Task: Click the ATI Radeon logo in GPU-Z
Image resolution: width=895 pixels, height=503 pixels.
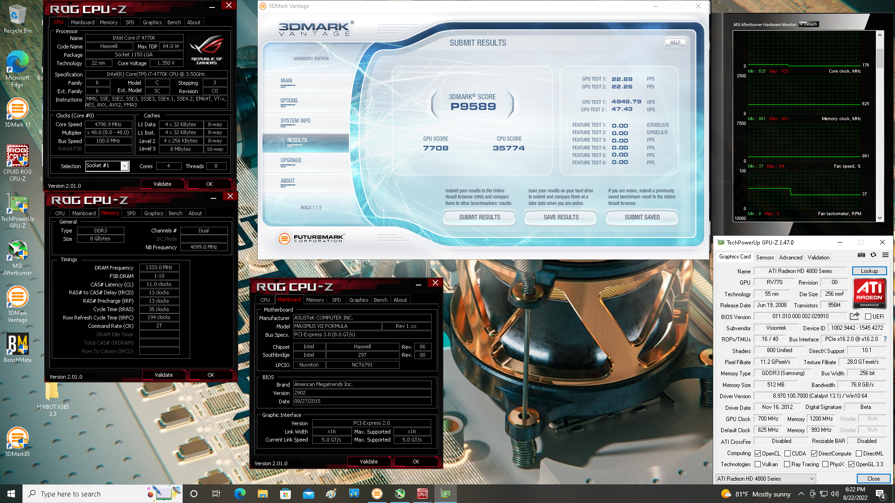Action: coord(869,293)
